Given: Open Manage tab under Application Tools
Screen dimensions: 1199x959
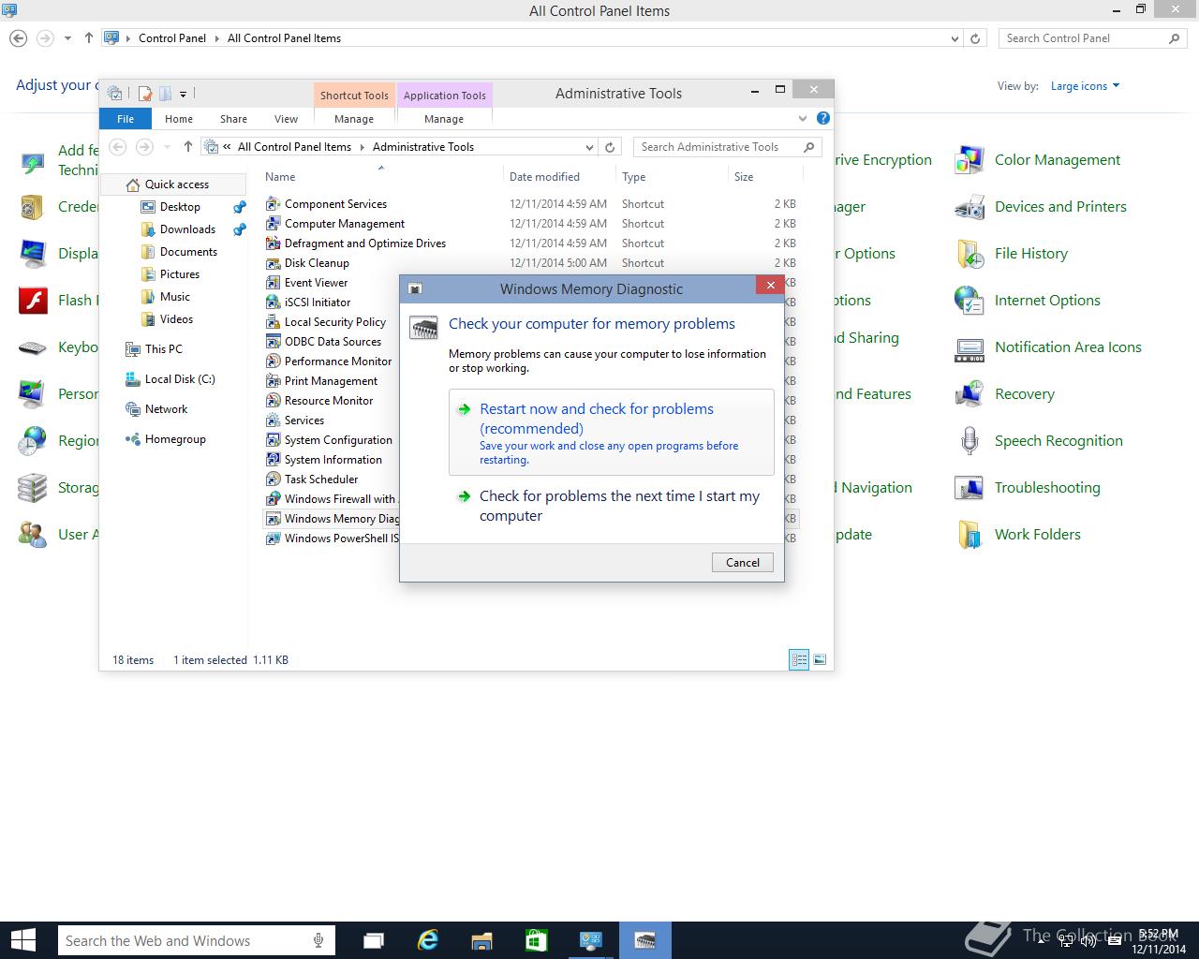Looking at the screenshot, I should point(444,119).
